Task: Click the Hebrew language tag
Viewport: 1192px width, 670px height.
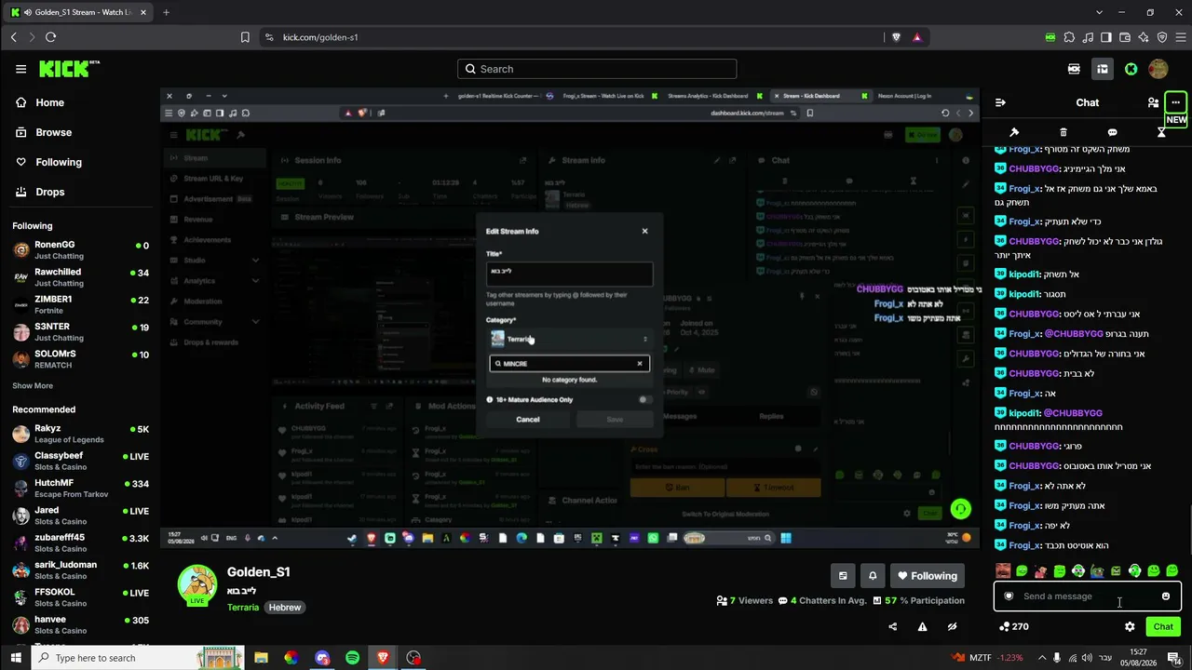Action: click(285, 607)
